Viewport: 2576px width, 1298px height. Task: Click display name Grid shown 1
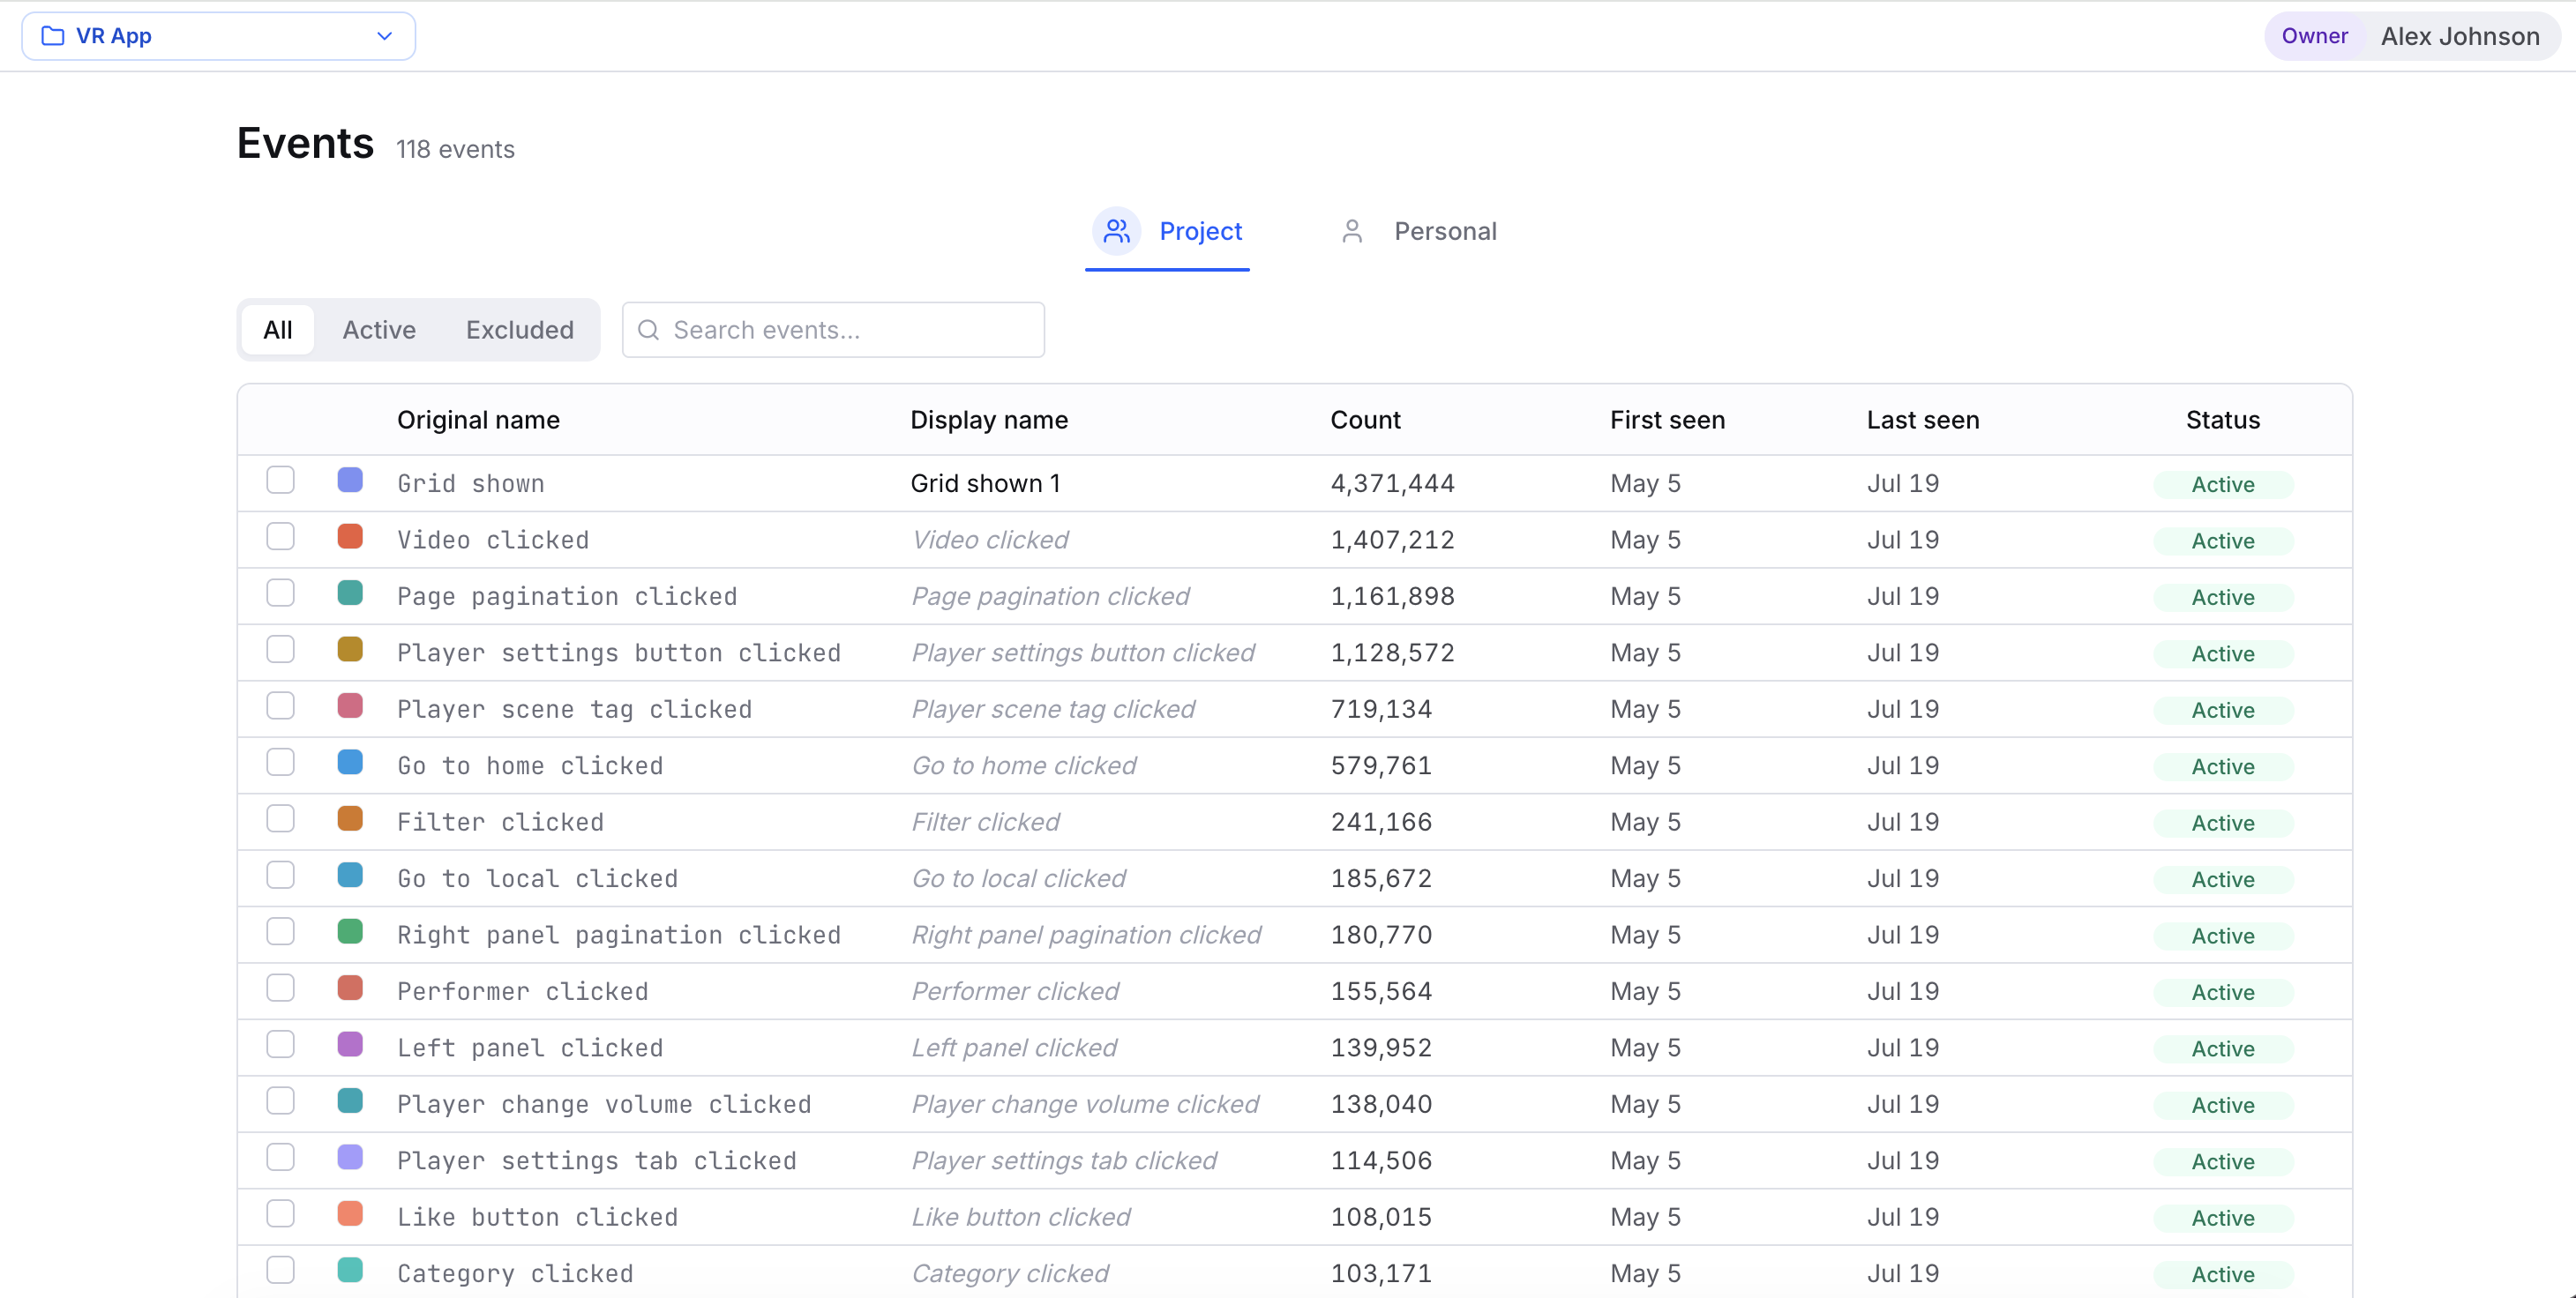click(985, 483)
